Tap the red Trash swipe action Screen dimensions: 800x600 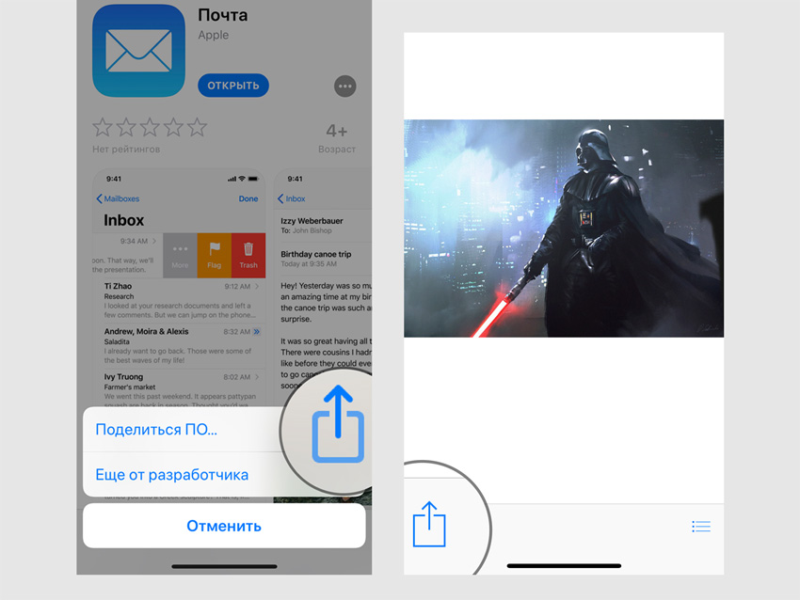coord(248,256)
